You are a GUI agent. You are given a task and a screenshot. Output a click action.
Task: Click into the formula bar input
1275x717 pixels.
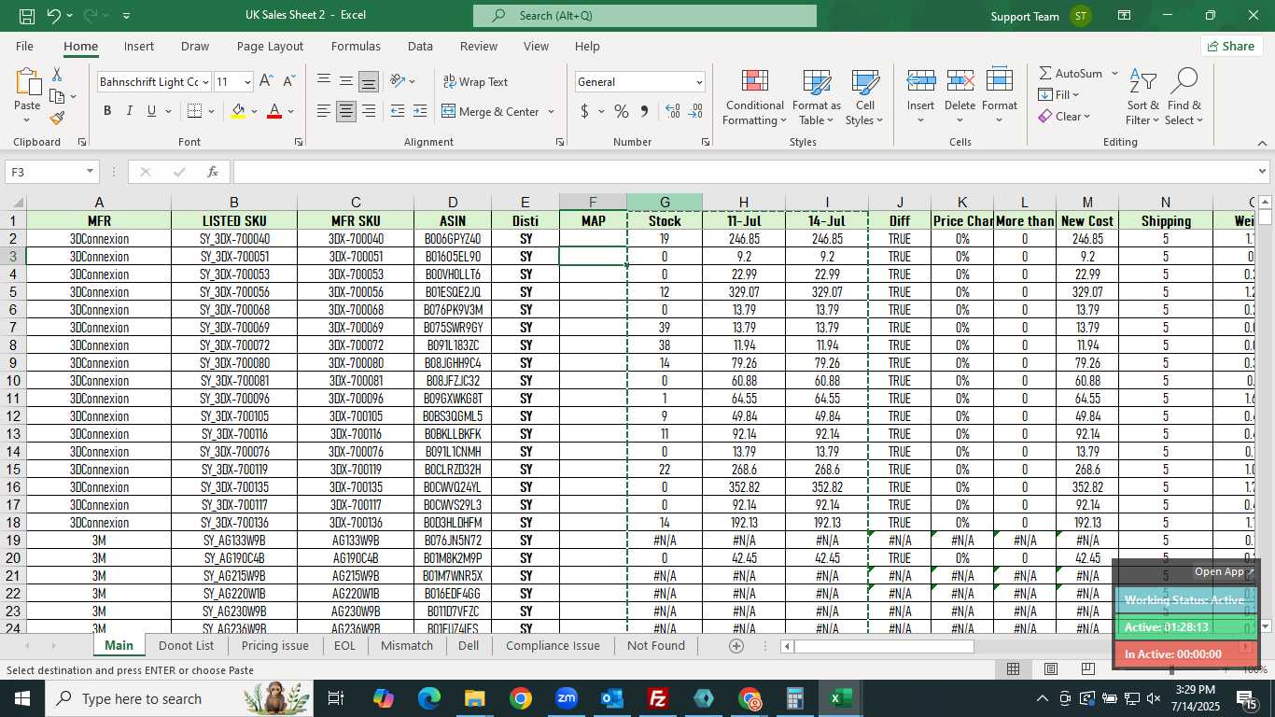[x=744, y=172]
